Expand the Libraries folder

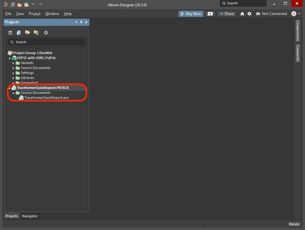tap(13, 78)
